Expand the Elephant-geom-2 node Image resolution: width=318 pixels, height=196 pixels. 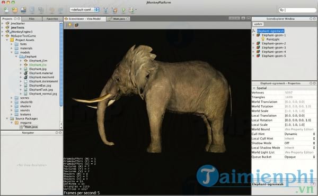point(253,43)
